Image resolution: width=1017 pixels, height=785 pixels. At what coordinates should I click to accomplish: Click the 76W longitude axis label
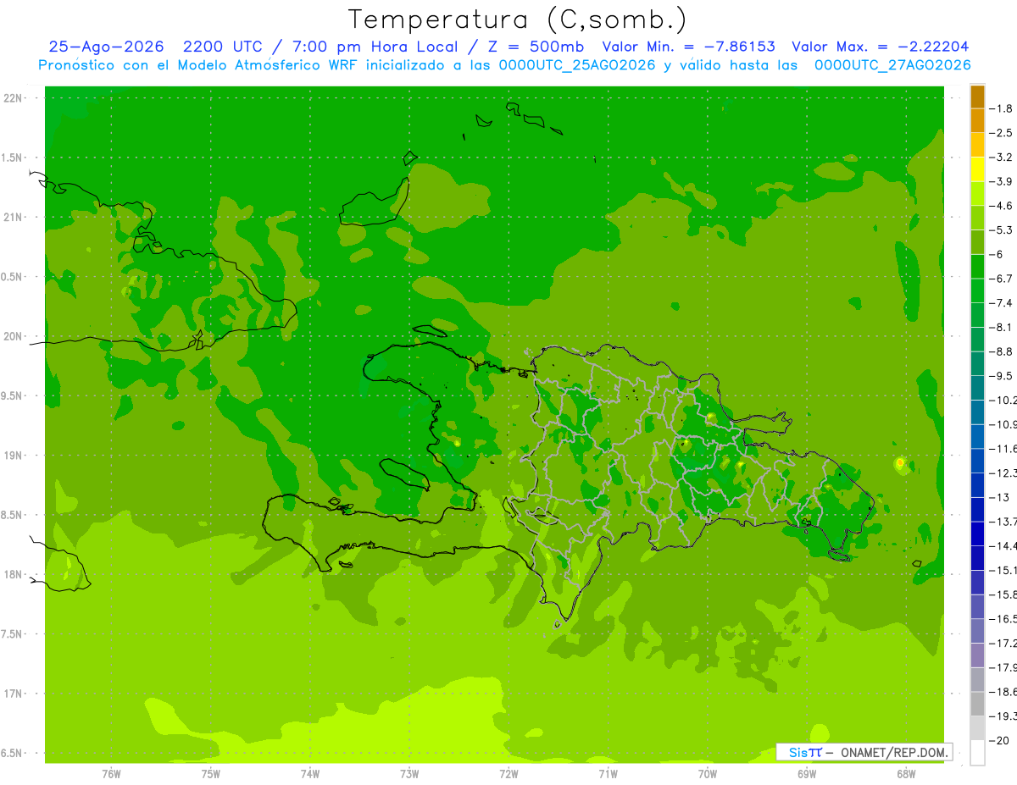pos(111,773)
